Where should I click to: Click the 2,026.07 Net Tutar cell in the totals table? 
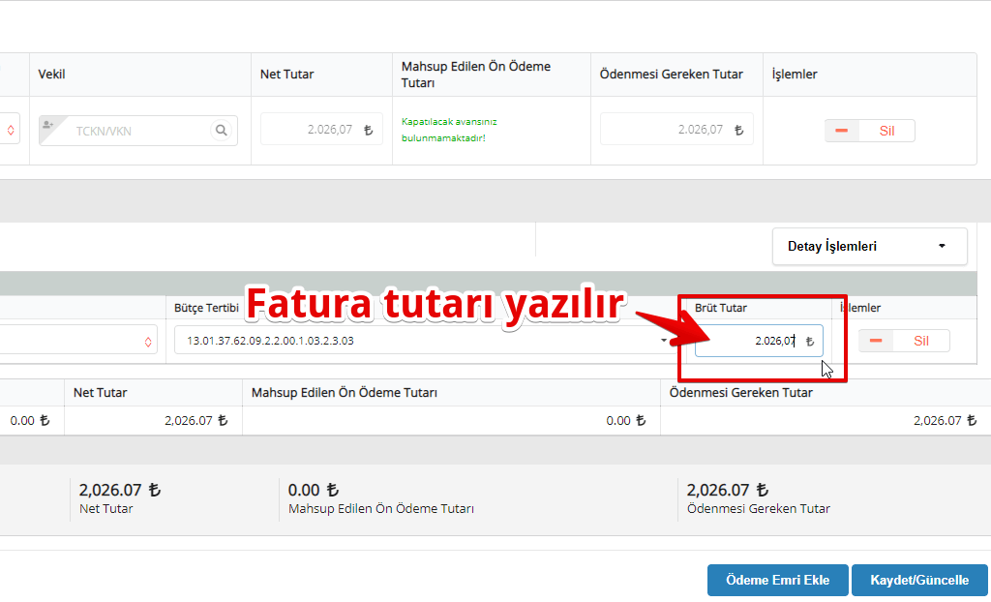coord(153,420)
